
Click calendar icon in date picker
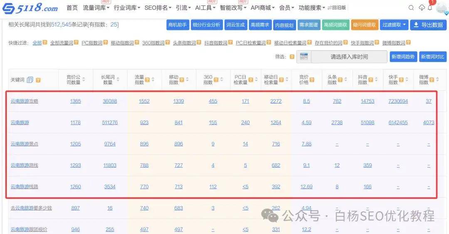(304, 57)
